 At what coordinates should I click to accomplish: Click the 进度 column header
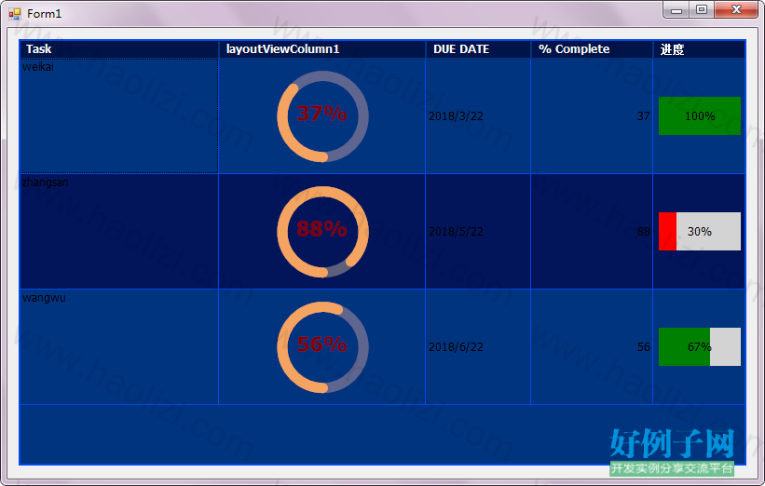[x=699, y=49]
